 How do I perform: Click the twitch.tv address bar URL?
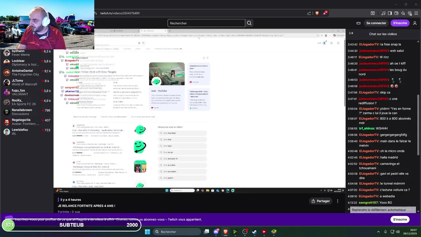pyautogui.click(x=120, y=13)
